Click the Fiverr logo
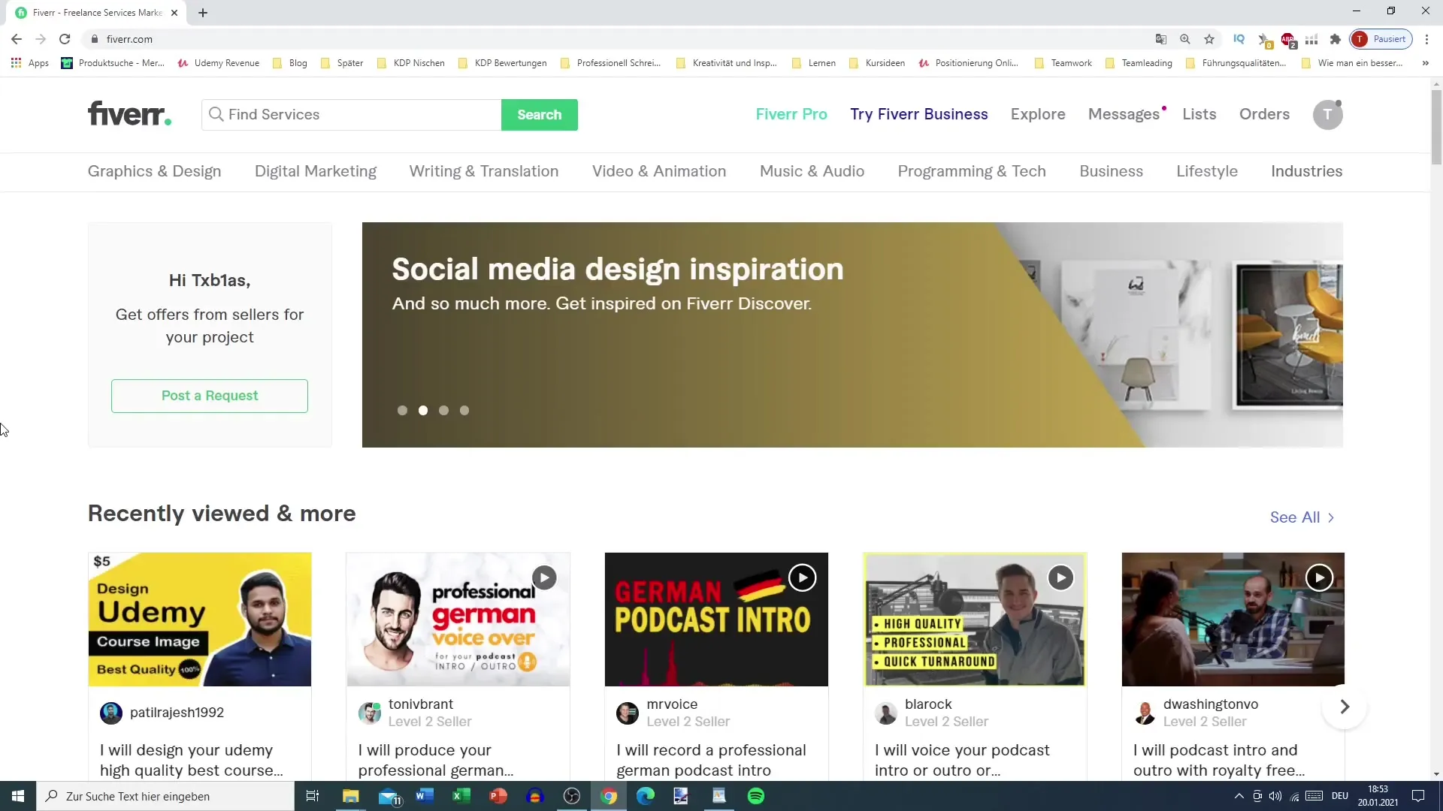Image resolution: width=1443 pixels, height=811 pixels. [x=129, y=114]
